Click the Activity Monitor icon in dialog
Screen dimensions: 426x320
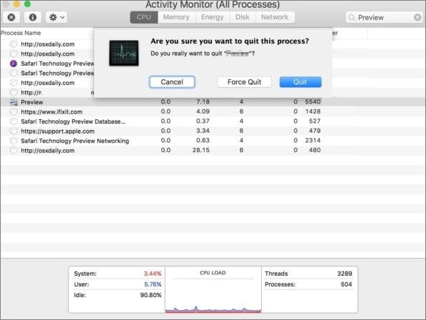coord(124,53)
